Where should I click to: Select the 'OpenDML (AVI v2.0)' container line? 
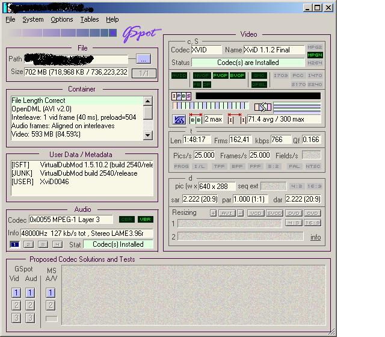[x=77, y=109]
